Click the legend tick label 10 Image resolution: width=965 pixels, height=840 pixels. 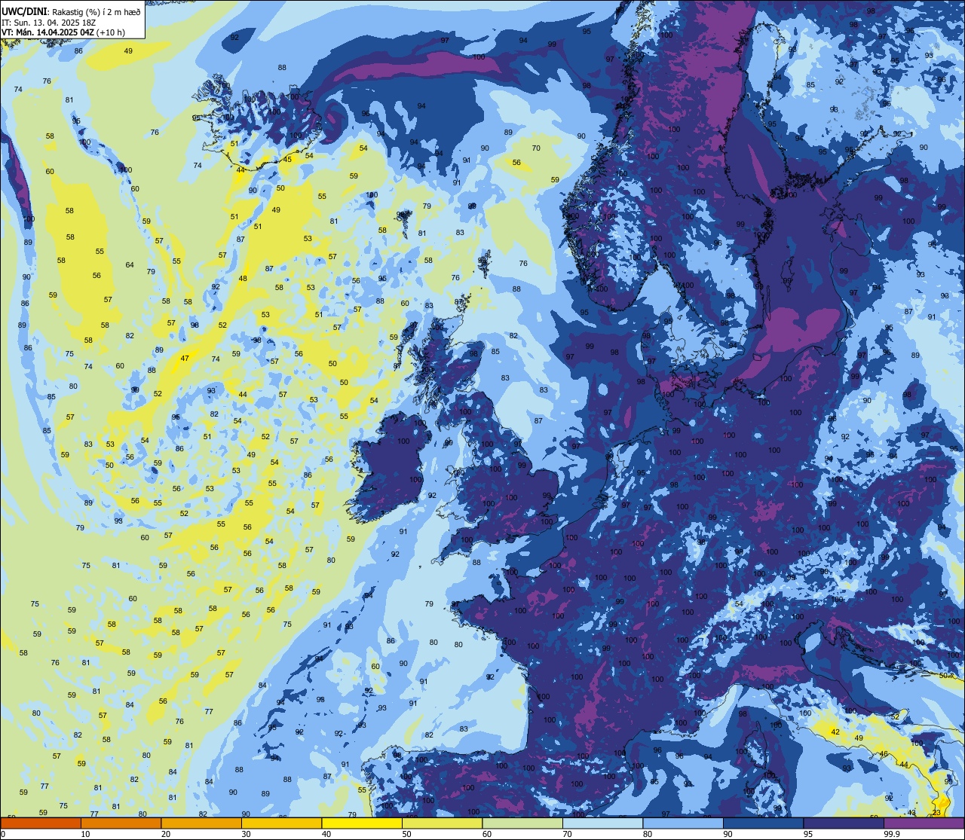[85, 834]
